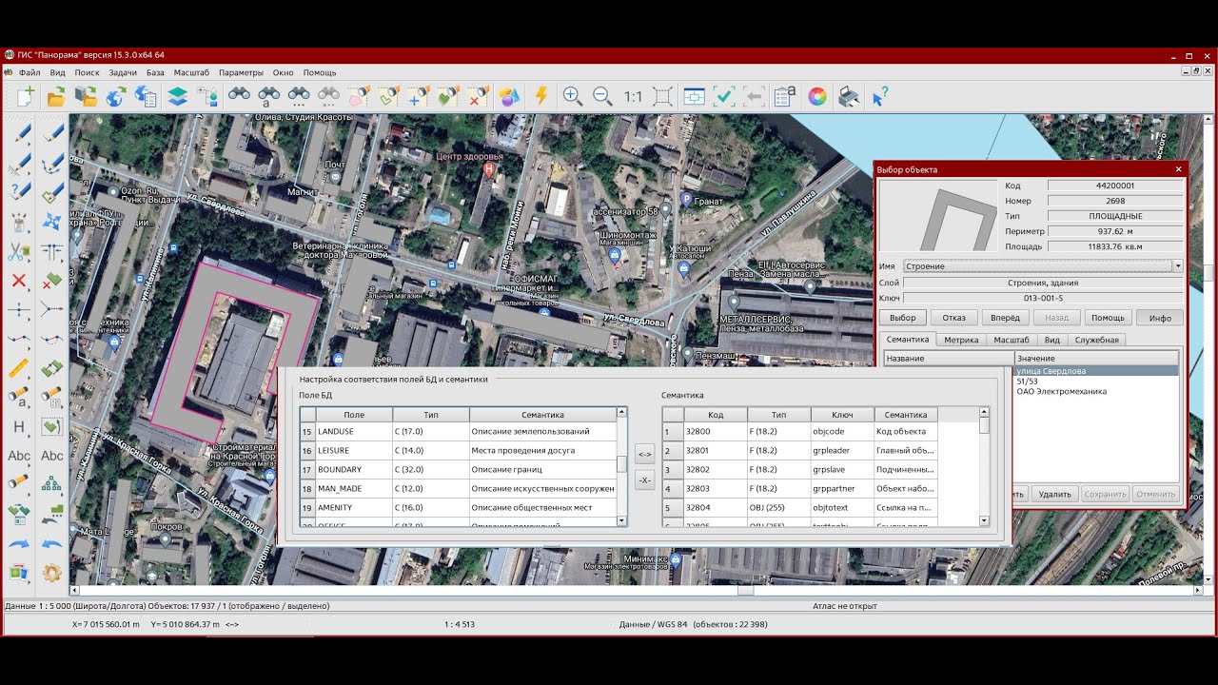Select 'ОАО Электромеханика' value row
Screen dimensions: 1218x685
[1096, 391]
